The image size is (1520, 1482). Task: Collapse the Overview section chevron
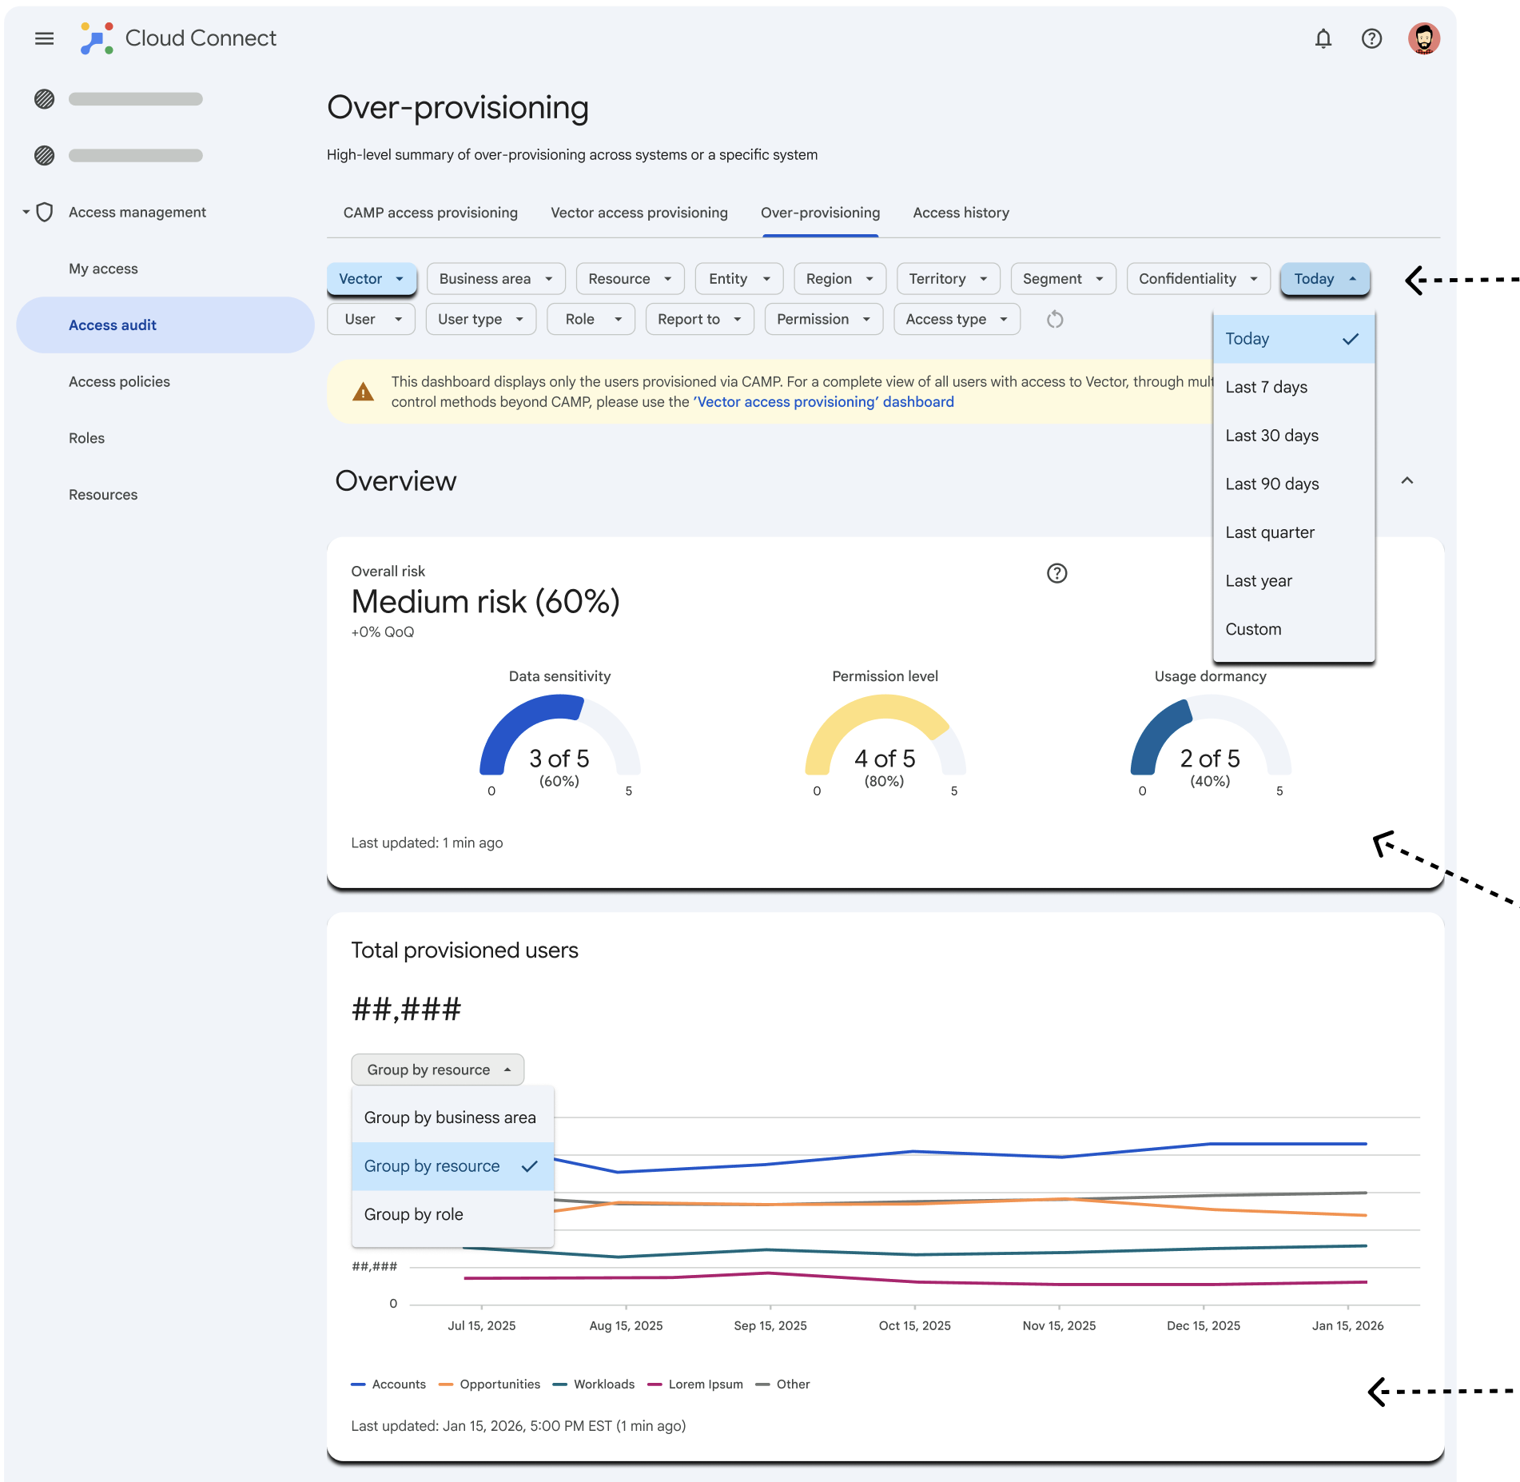coord(1407,480)
